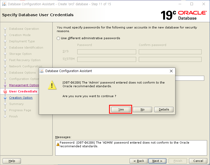Select the User Credentials step

pyautogui.click(x=23, y=91)
